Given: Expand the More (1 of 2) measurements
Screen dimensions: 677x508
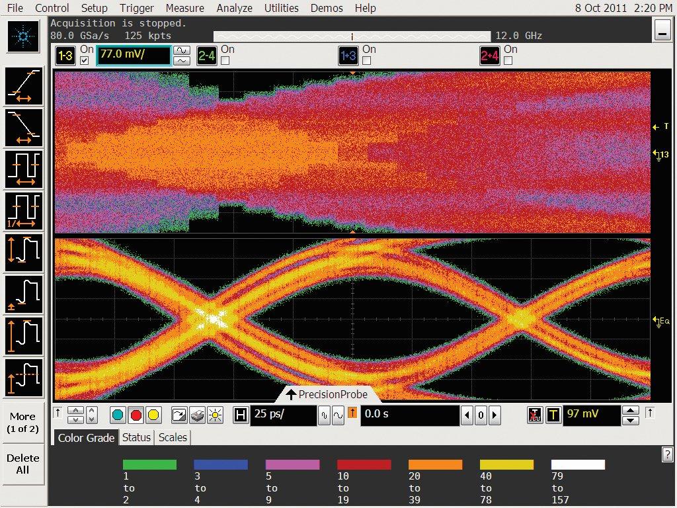Looking at the screenshot, I should pos(22,423).
